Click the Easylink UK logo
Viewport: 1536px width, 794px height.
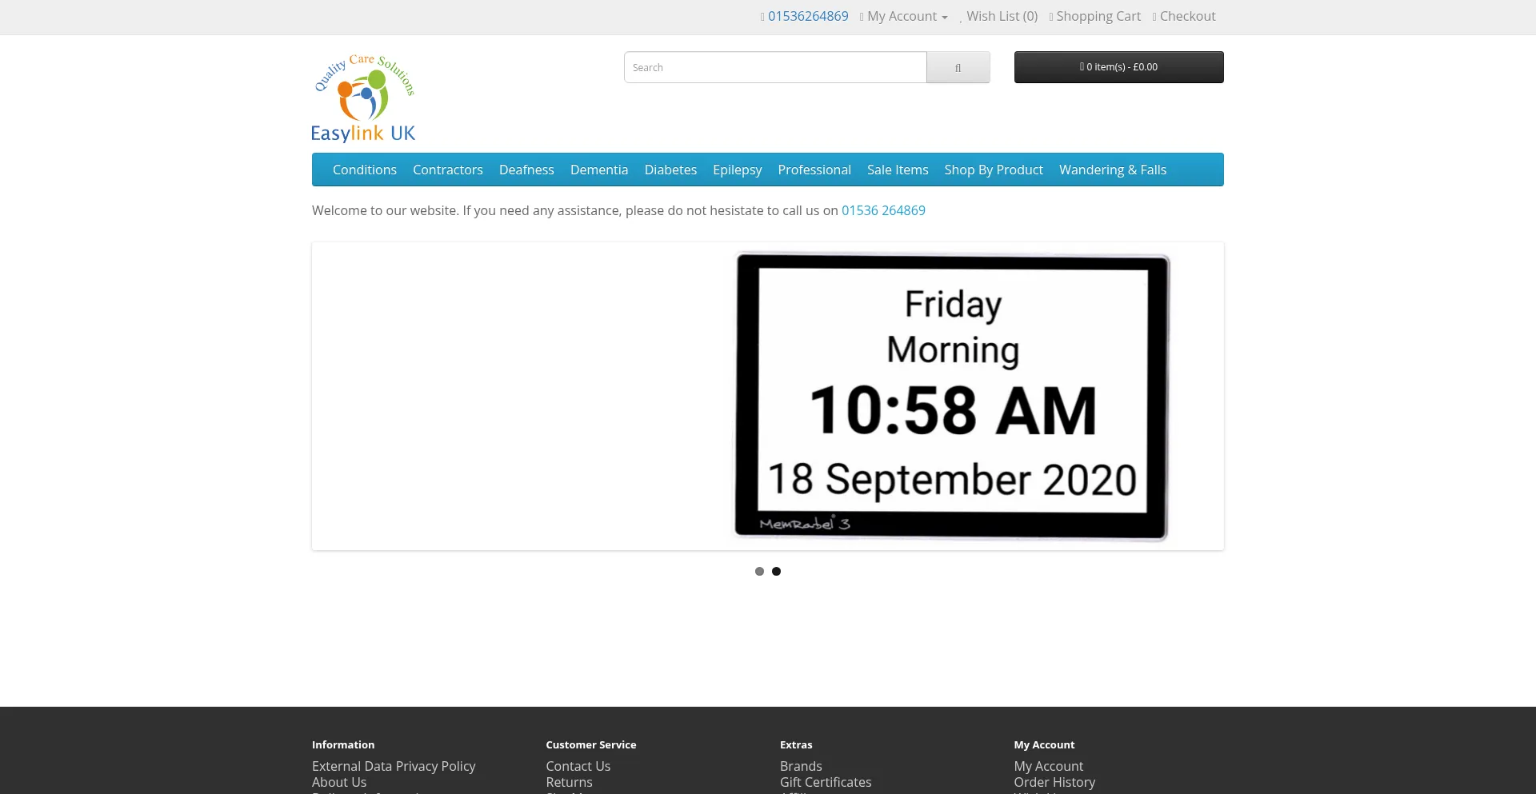point(363,97)
